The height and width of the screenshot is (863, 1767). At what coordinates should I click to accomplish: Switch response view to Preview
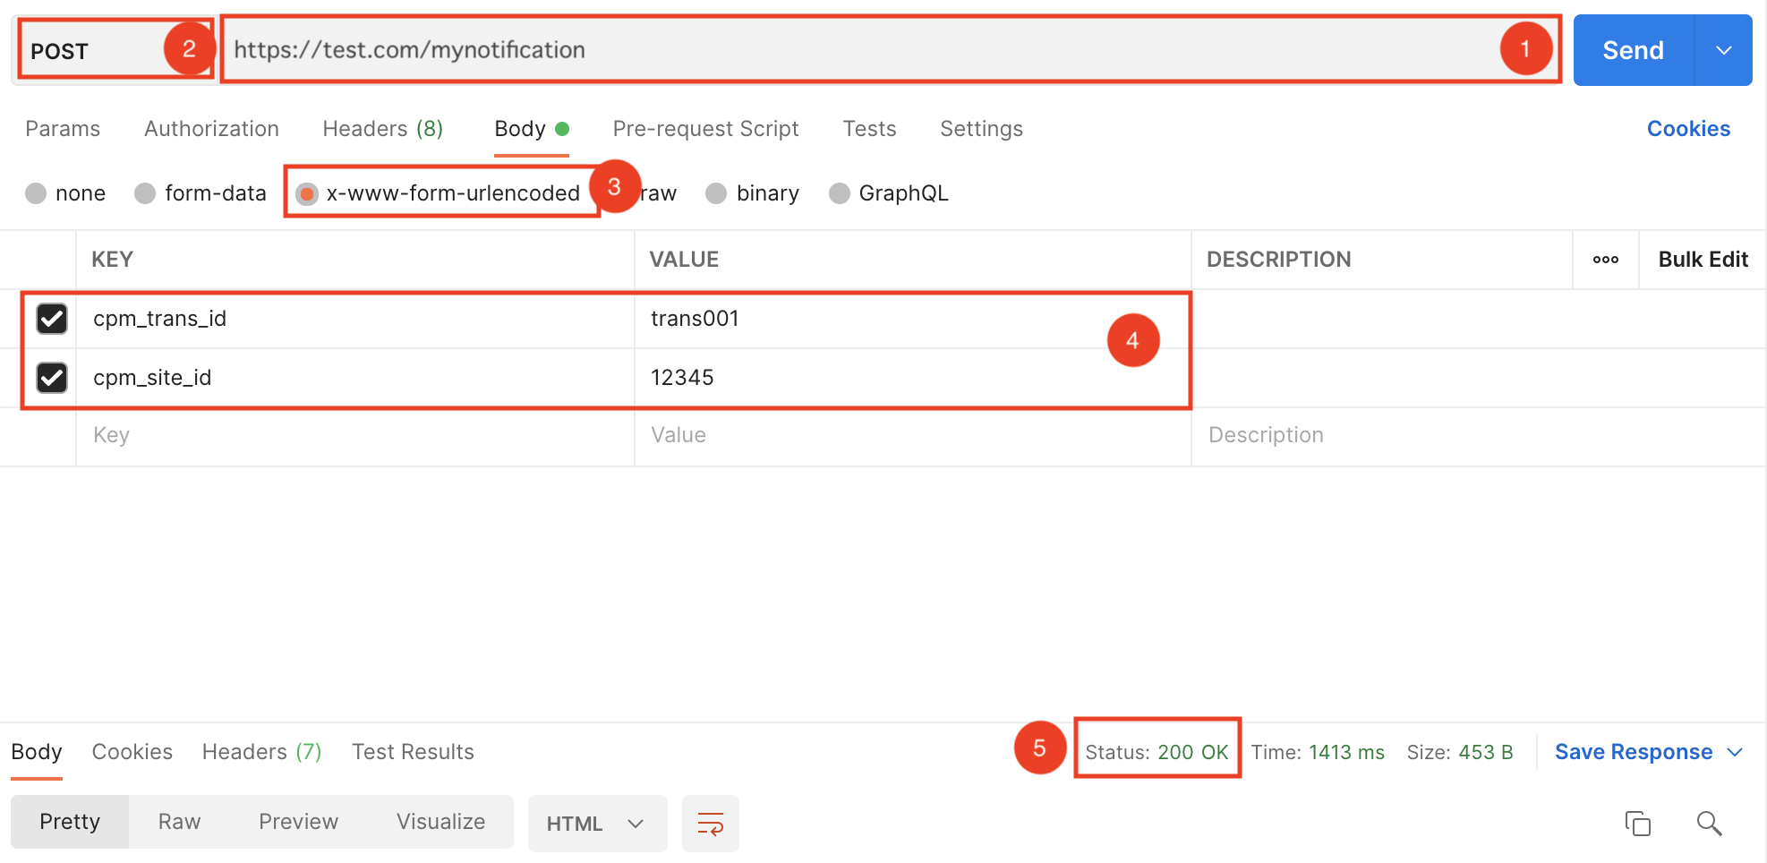298,822
